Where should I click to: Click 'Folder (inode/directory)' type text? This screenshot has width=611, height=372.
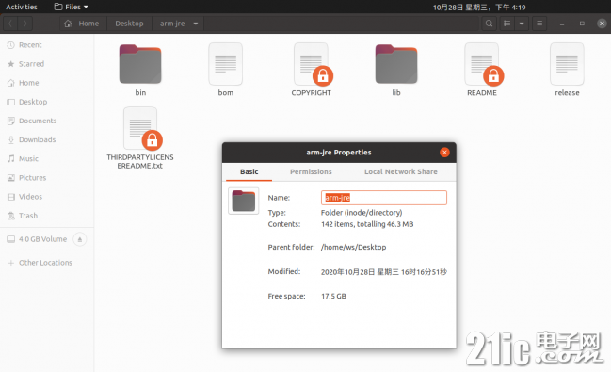(x=362, y=213)
